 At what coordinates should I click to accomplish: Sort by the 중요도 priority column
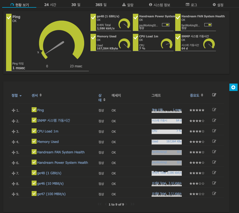pos(196,95)
